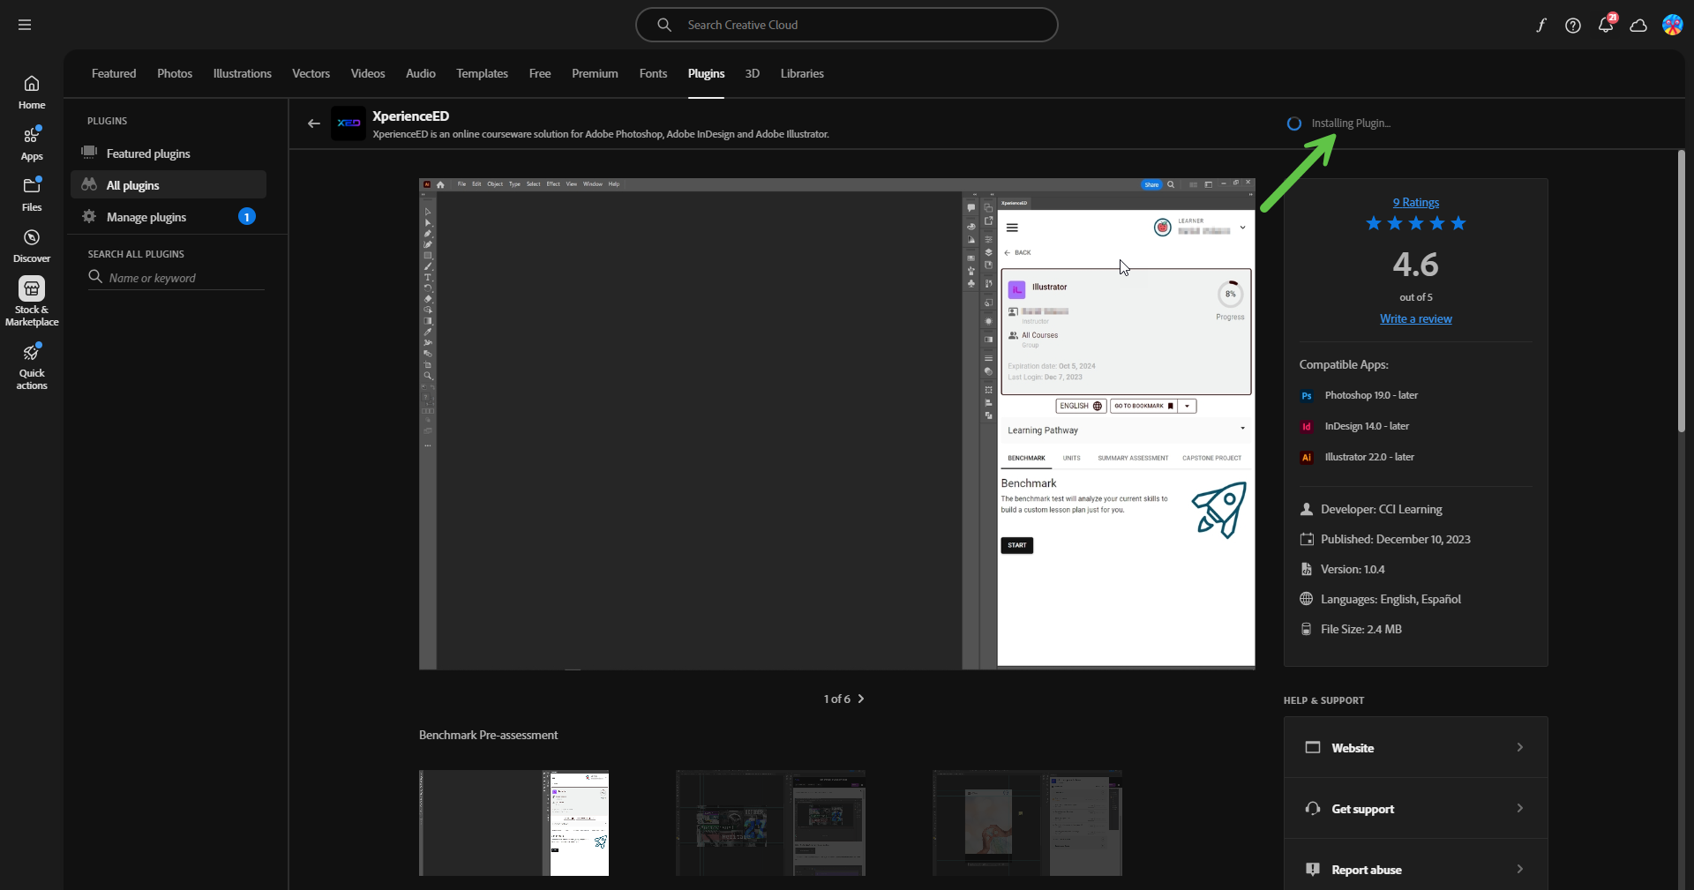Switch to the Vectors tab
Screen dimensions: 1694x890
coord(311,73)
